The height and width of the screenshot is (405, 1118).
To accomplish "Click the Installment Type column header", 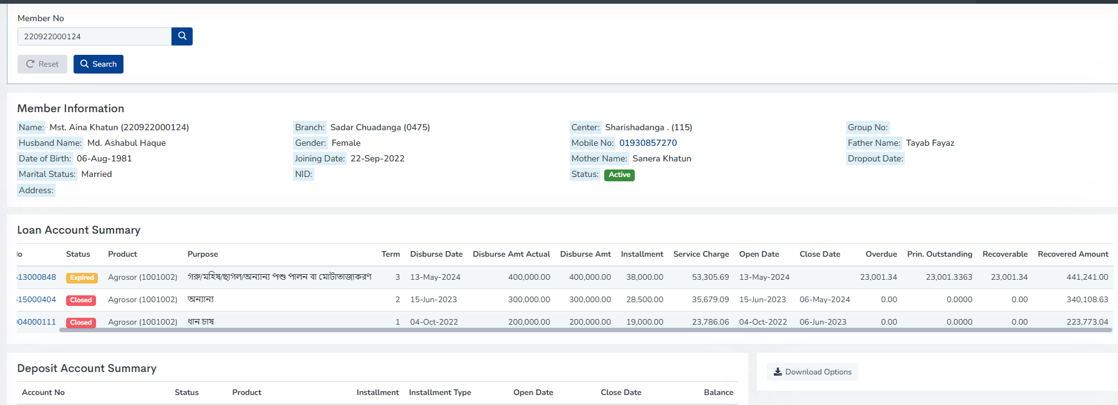I will (x=440, y=393).
